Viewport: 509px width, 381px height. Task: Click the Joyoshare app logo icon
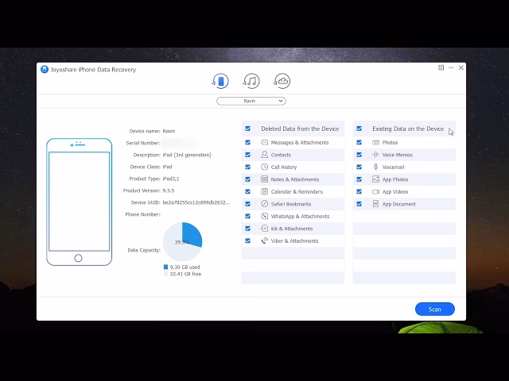click(45, 69)
